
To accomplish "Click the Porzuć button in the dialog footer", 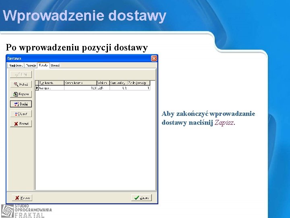I will [22, 198].
